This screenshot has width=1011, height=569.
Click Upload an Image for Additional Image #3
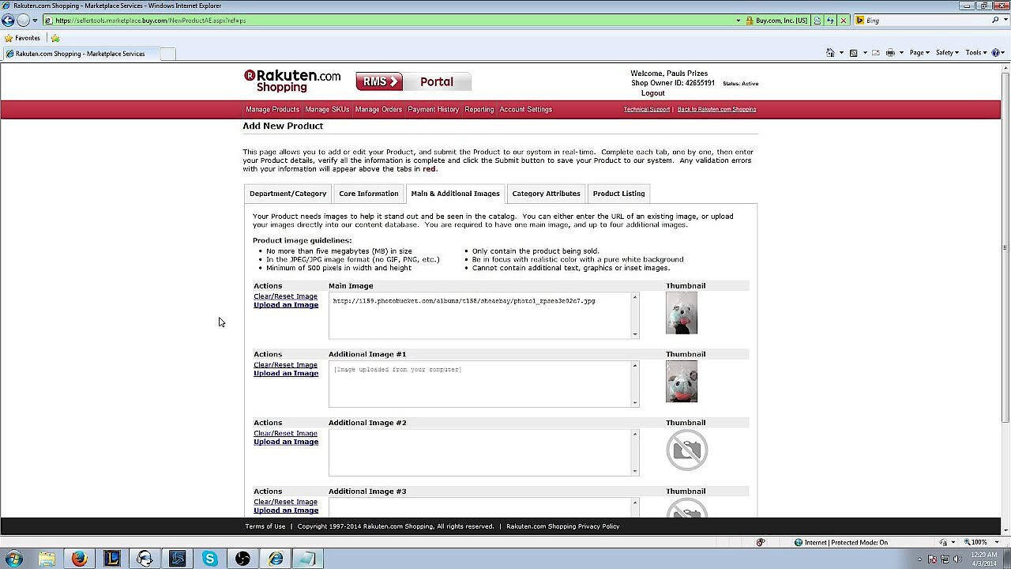point(286,510)
